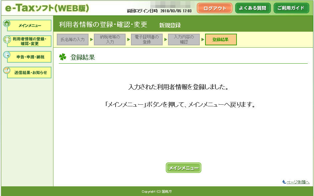Follow the ページ先頭へ link
Viewport: 314px width, 196px height.
[298, 182]
